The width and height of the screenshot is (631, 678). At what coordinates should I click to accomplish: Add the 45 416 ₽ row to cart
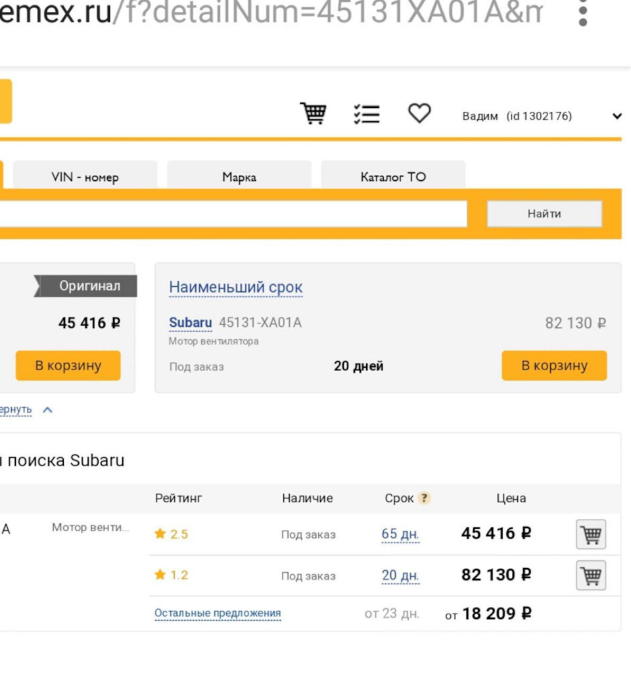(x=591, y=534)
